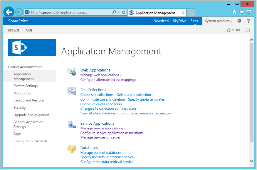This screenshot has width=257, height=170.
Task: Open Confirm site use and deletion
Action: click(x=103, y=99)
